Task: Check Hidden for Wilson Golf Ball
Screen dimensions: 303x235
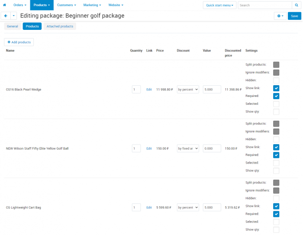Action: 276,139
